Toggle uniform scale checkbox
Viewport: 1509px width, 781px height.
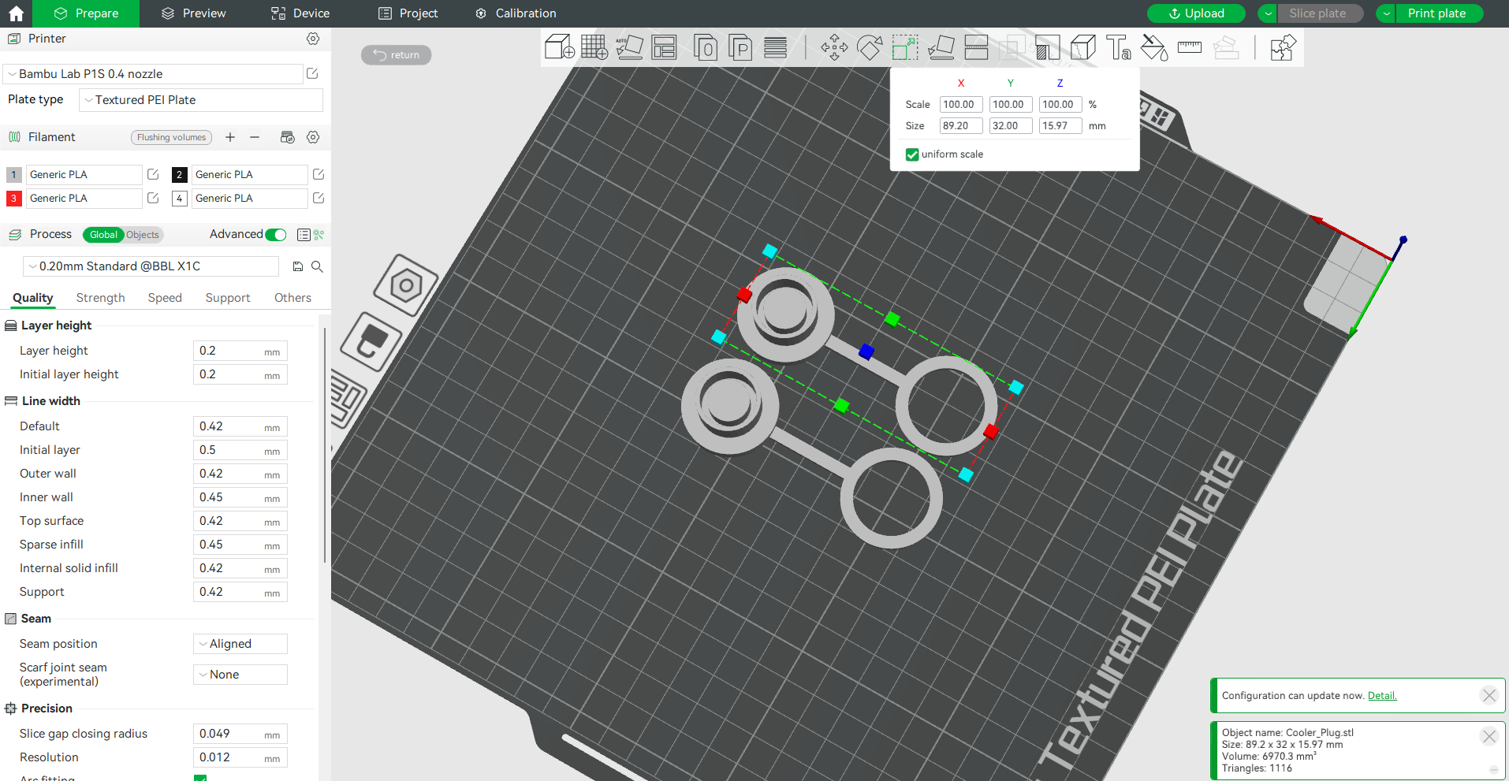tap(912, 154)
